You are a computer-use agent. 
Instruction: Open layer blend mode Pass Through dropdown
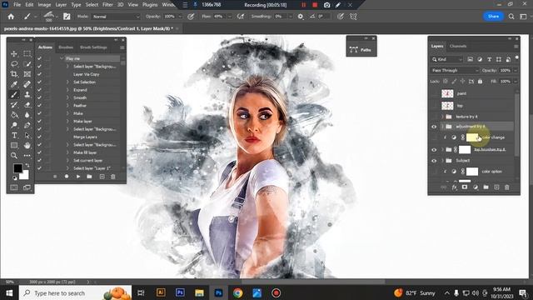tap(455, 70)
